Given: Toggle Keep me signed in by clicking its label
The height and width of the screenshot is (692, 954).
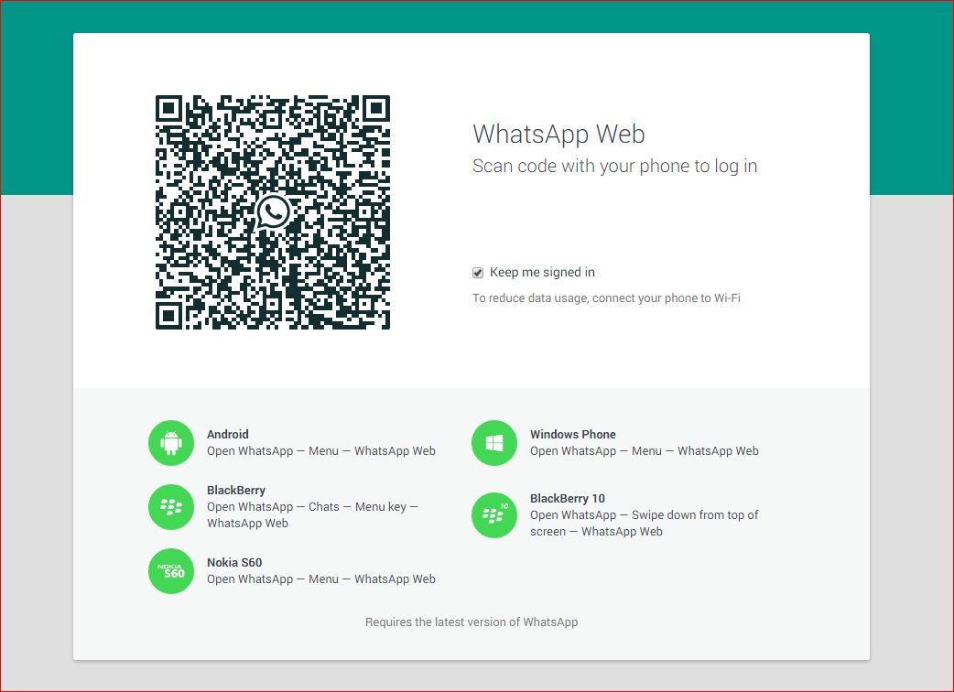Looking at the screenshot, I should pyautogui.click(x=542, y=272).
